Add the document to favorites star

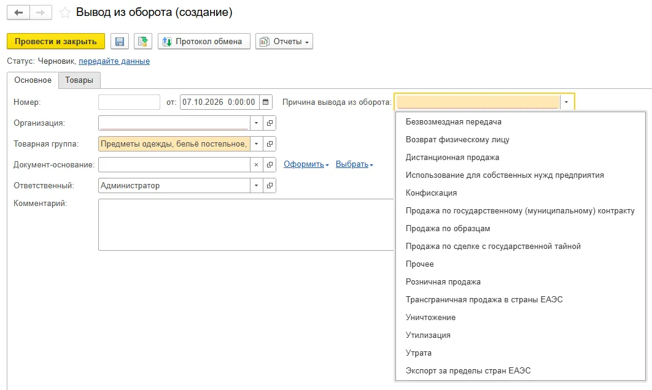65,12
